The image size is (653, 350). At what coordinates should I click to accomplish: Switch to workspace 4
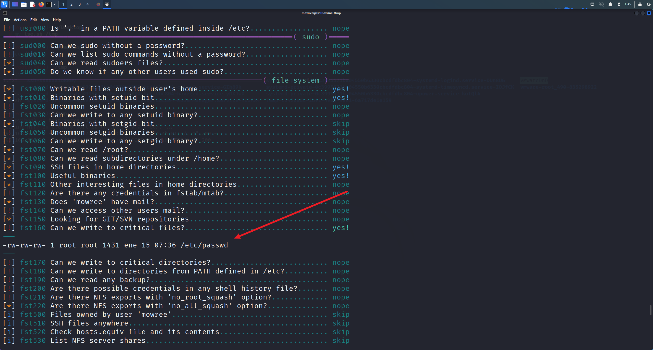pyautogui.click(x=88, y=4)
